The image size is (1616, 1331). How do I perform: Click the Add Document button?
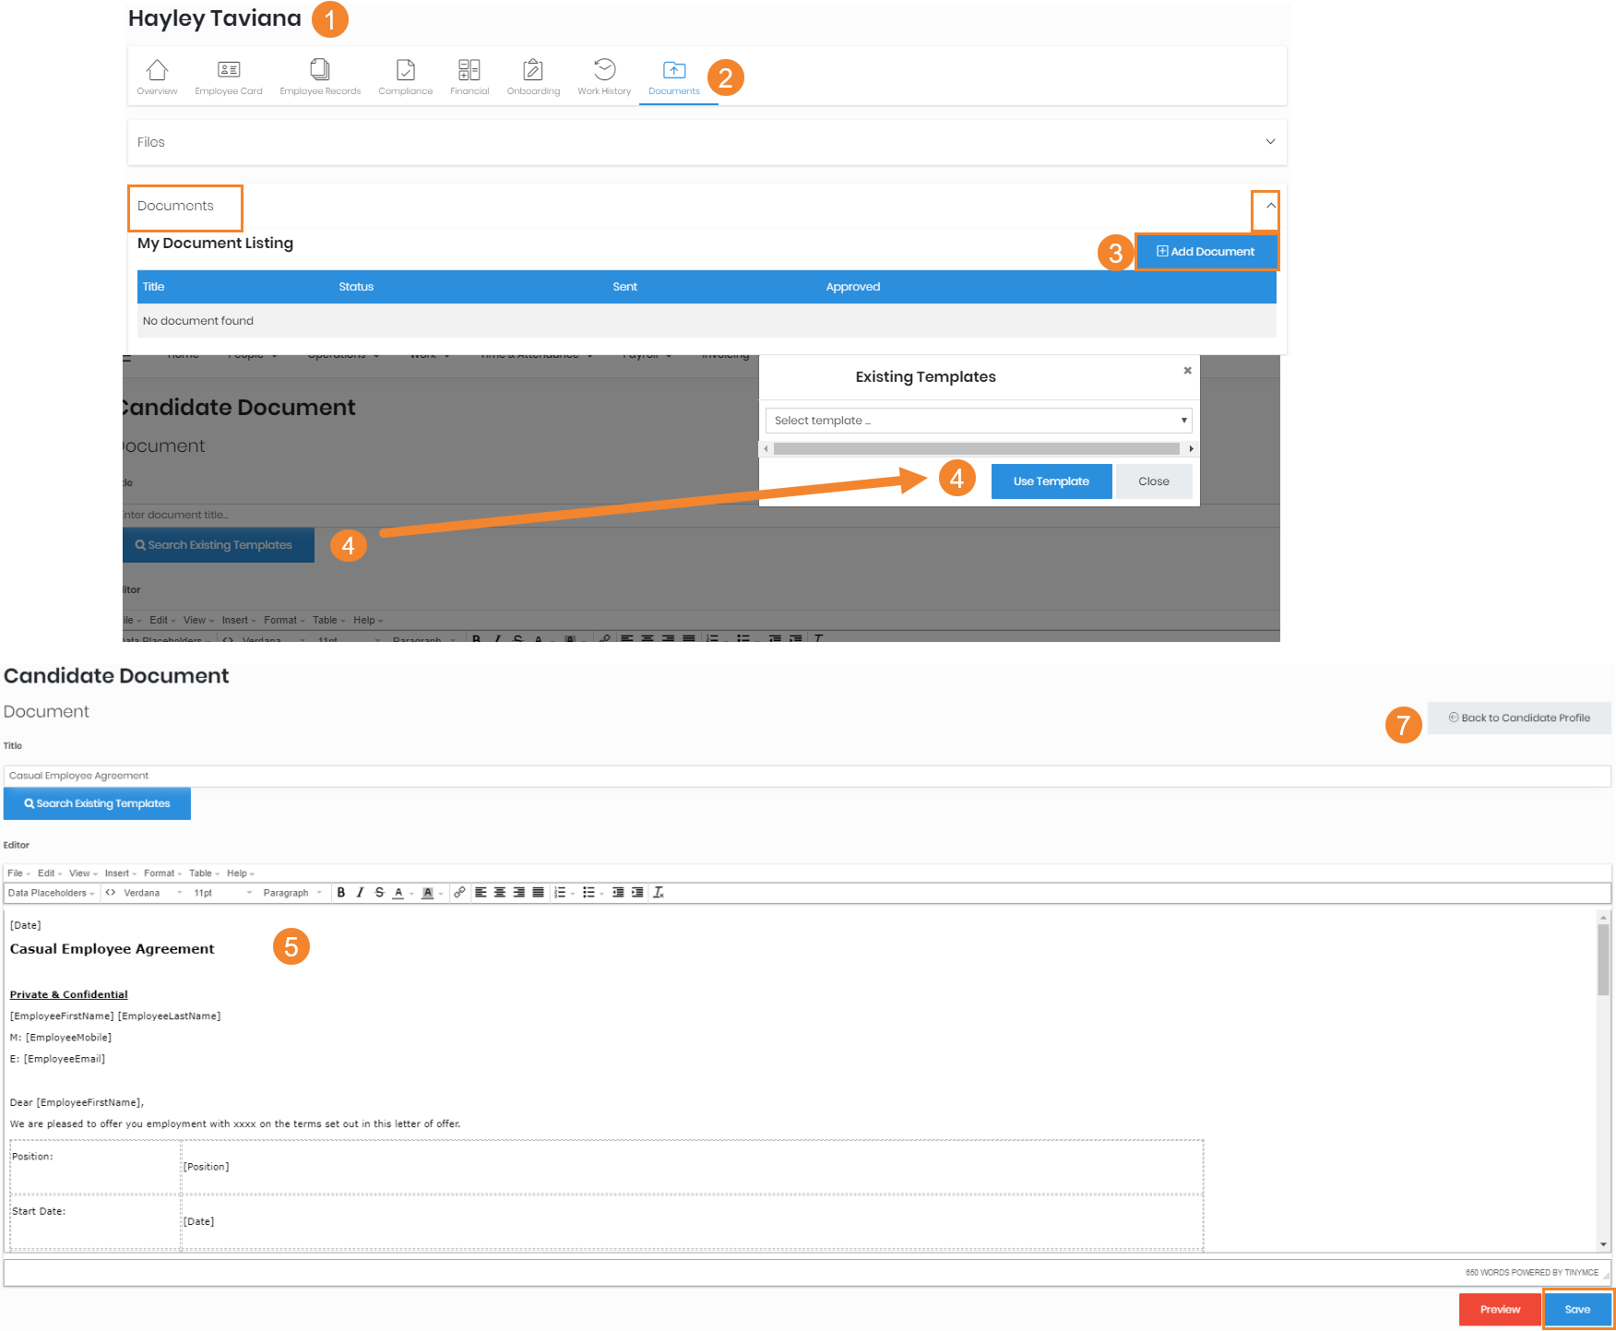pos(1206,252)
